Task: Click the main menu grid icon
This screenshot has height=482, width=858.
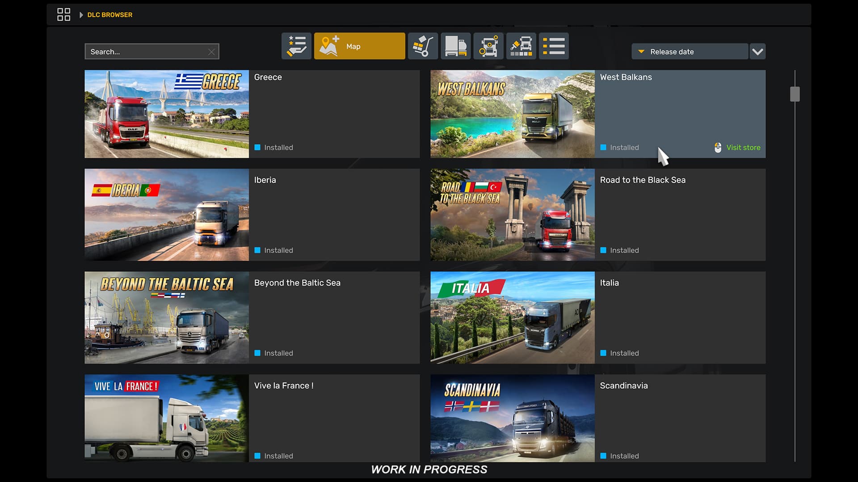Action: [63, 15]
